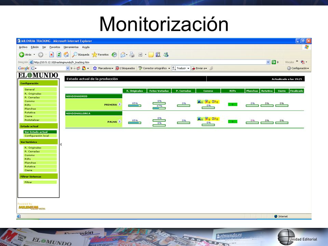This screenshot has width=328, height=246.
Task: Open Configuración local link
Action: [40, 136]
